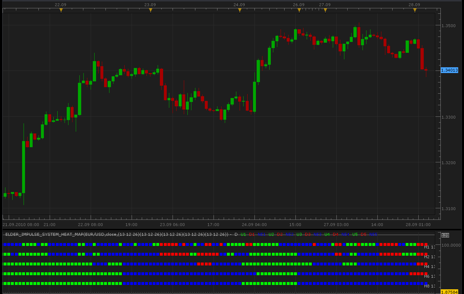Click the red D2 legend entry
The image size is (464, 294).
point(279,234)
